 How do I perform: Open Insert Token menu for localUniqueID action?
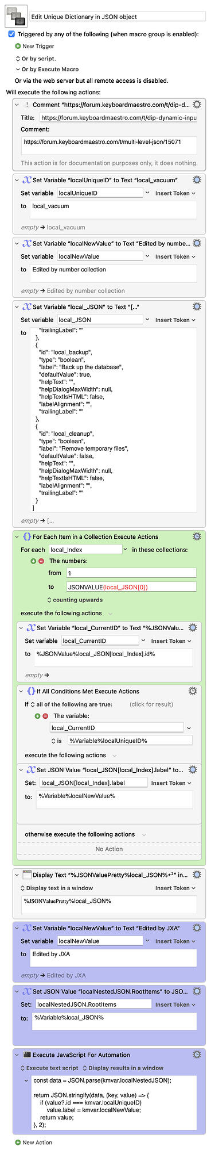click(x=175, y=193)
